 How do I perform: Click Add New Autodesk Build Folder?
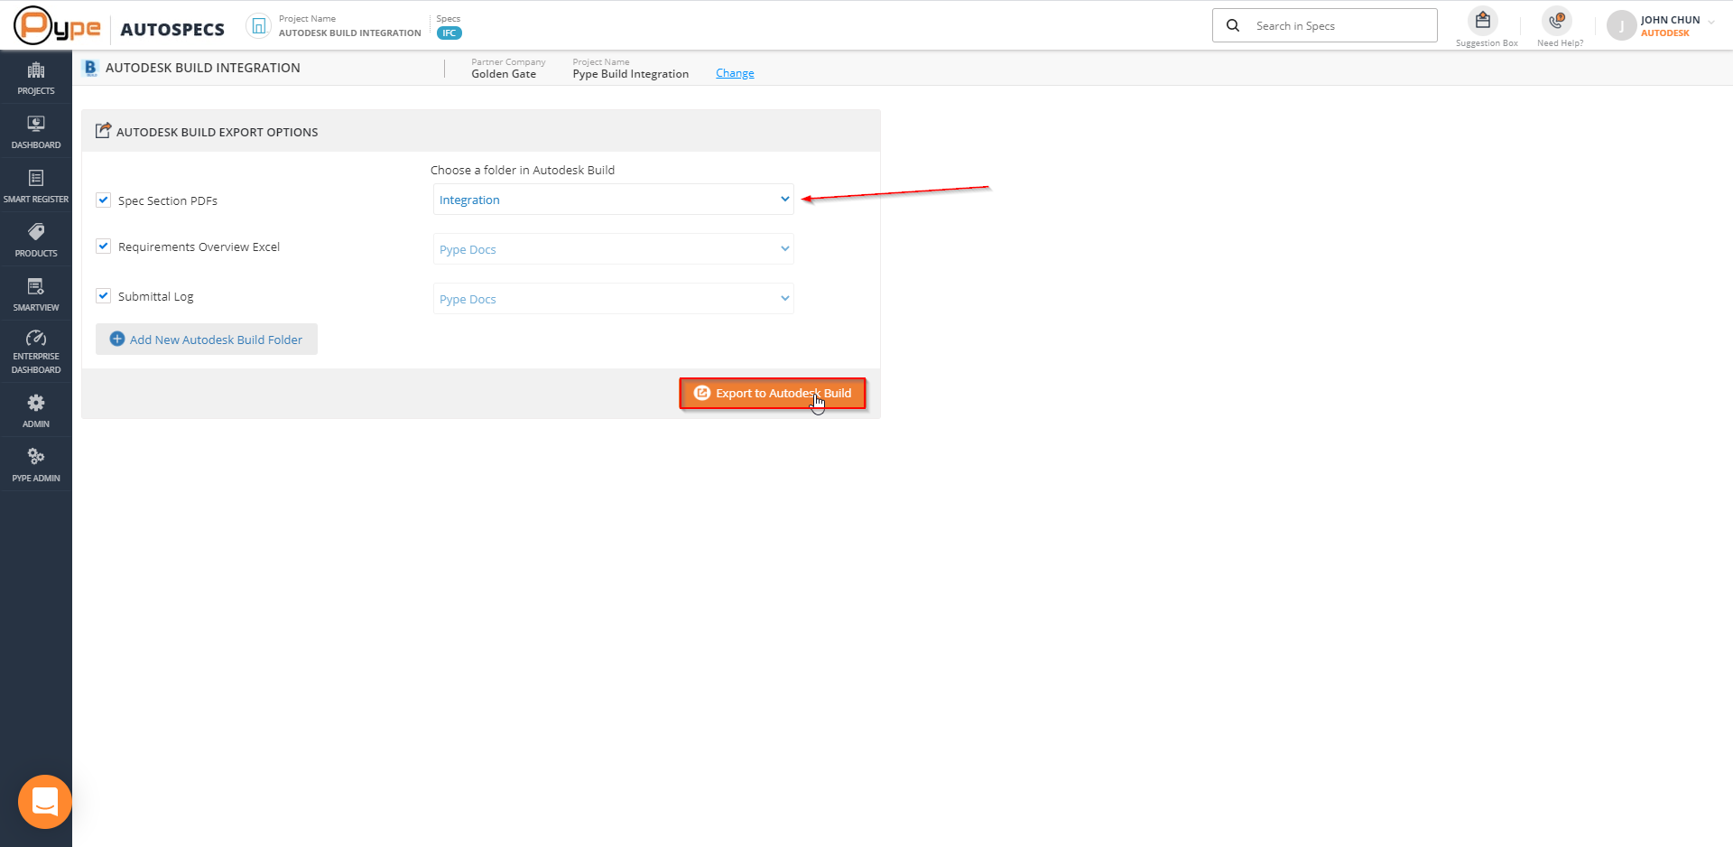(x=207, y=340)
